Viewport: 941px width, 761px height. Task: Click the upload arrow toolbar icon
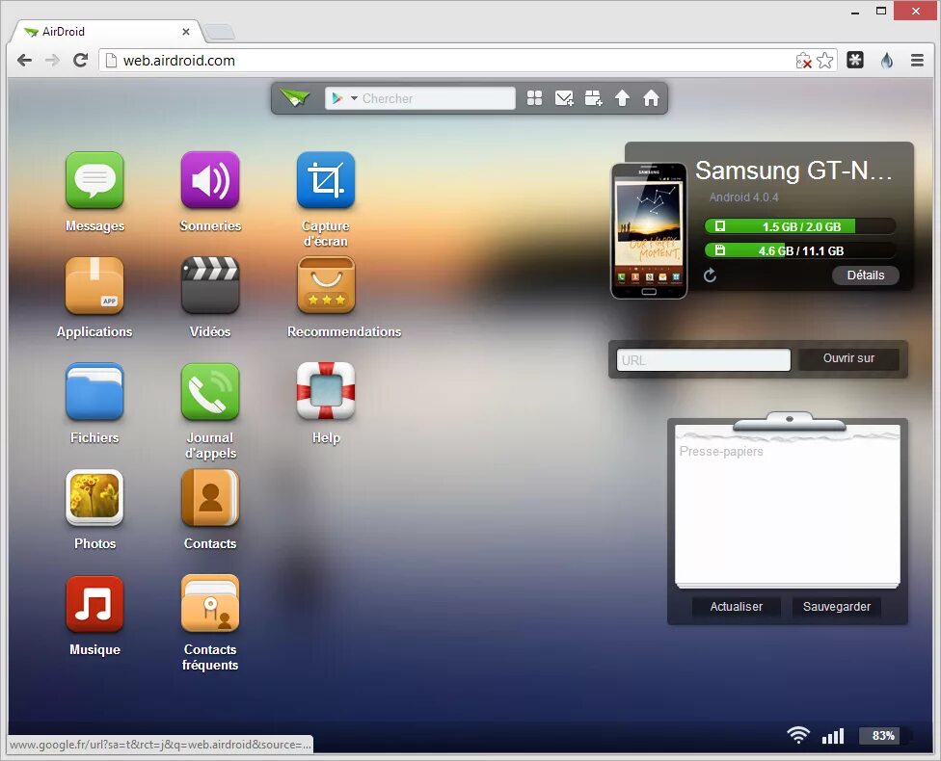coord(622,98)
